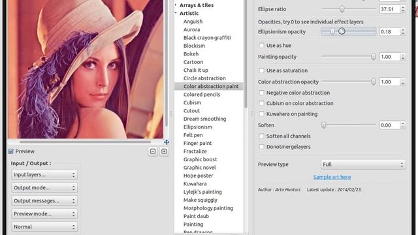Click the Lena preview image
418x235 pixels.
86,69
